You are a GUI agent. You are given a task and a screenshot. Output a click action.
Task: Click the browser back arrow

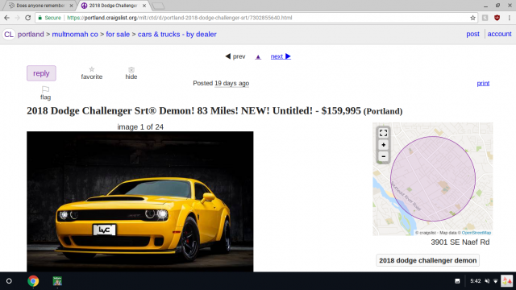click(7, 18)
